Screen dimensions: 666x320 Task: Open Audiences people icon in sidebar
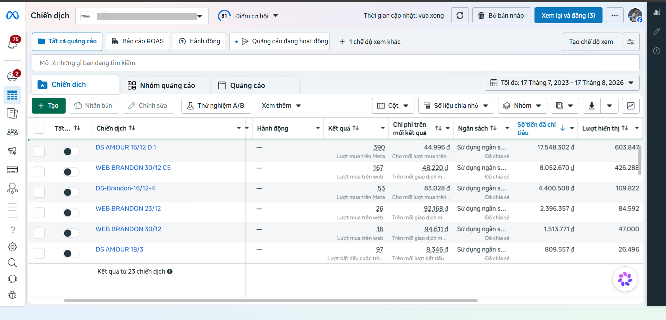tap(12, 132)
